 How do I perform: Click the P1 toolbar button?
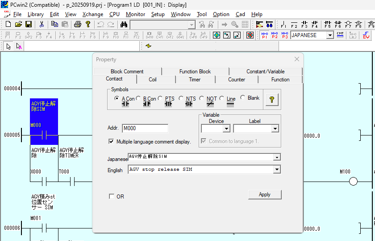click(265, 35)
